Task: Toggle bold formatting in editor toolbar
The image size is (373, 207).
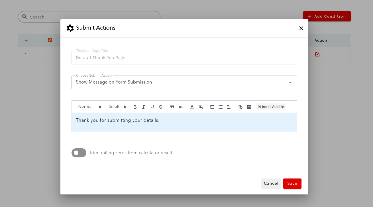Action: tap(135, 107)
